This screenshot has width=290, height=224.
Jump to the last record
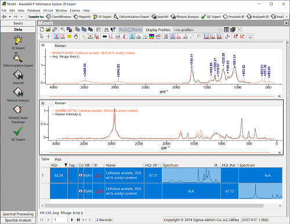[x=78, y=220]
